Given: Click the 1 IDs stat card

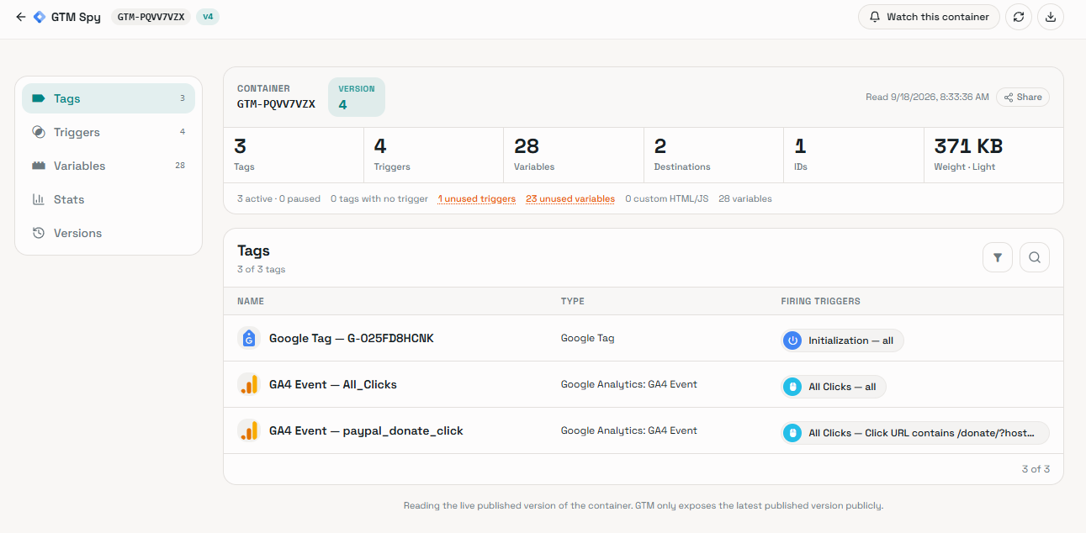Looking at the screenshot, I should tap(854, 156).
